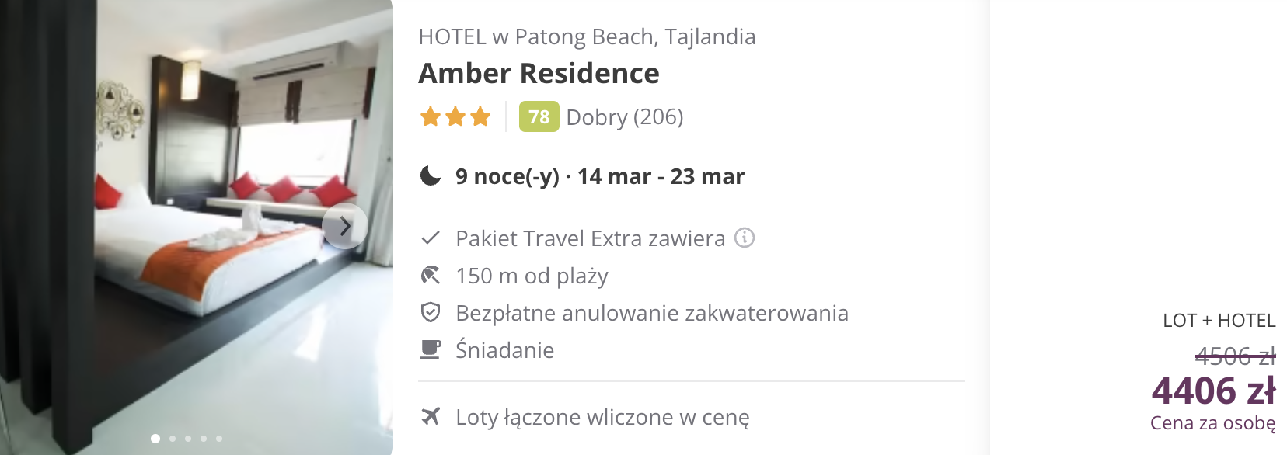
Task: View Dobry (206) reviews
Action: 625,116
